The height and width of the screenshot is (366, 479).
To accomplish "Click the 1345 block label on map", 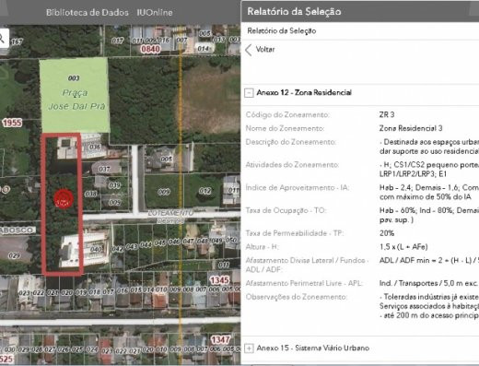I will pyautogui.click(x=219, y=280).
